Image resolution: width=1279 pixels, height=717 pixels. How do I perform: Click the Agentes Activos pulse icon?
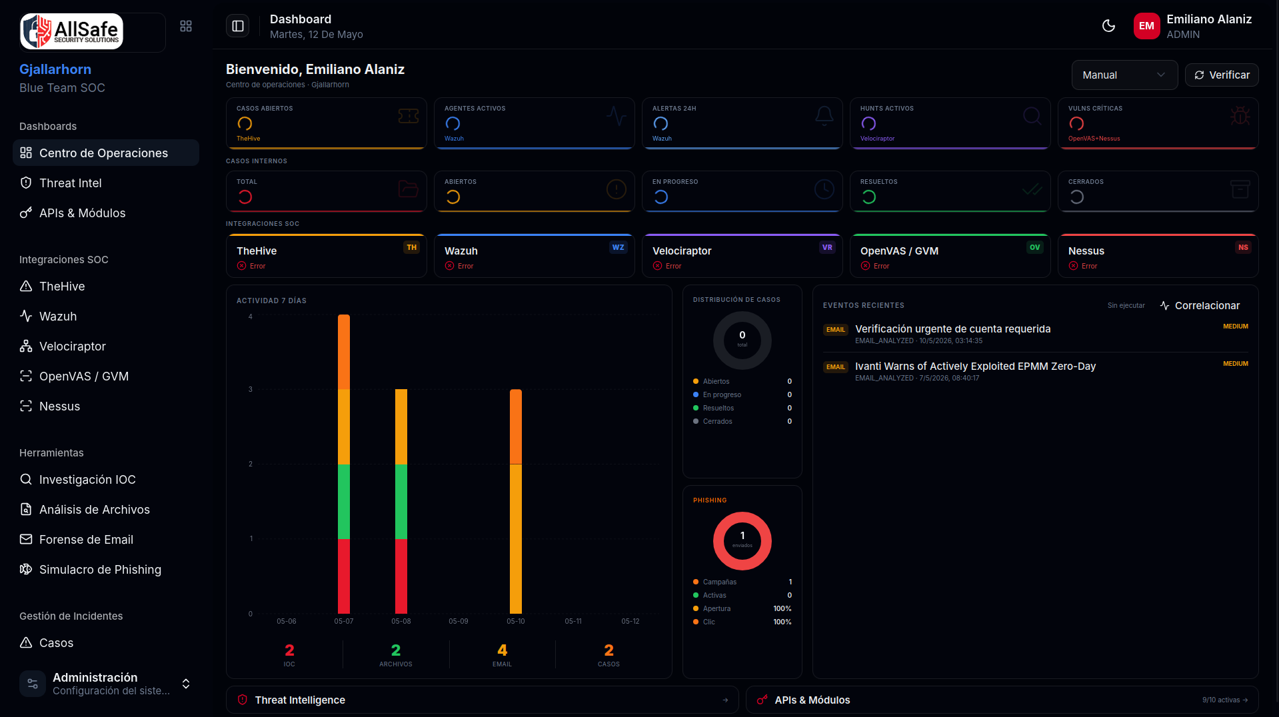[617, 115]
